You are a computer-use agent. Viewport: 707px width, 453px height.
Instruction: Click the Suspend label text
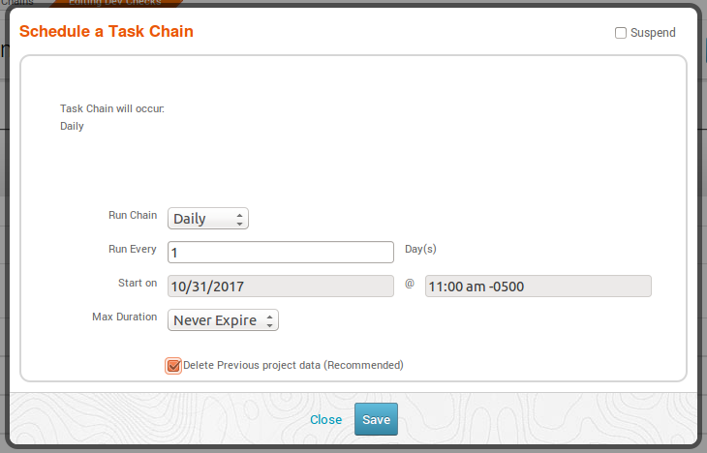[653, 33]
